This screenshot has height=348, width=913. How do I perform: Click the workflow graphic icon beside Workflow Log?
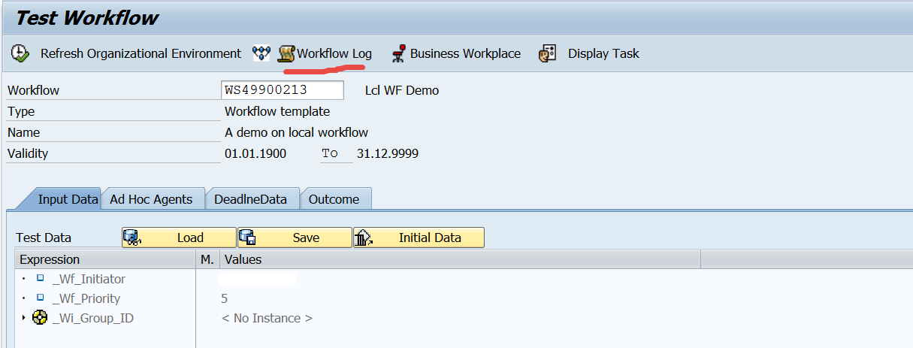(x=261, y=53)
